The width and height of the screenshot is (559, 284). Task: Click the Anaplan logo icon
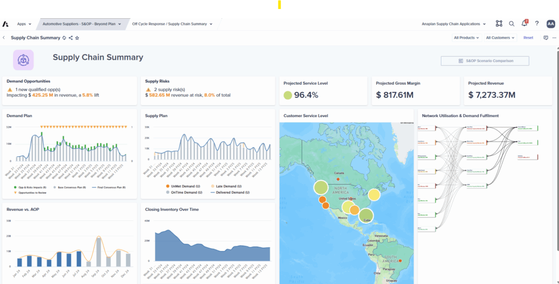[x=5, y=24]
